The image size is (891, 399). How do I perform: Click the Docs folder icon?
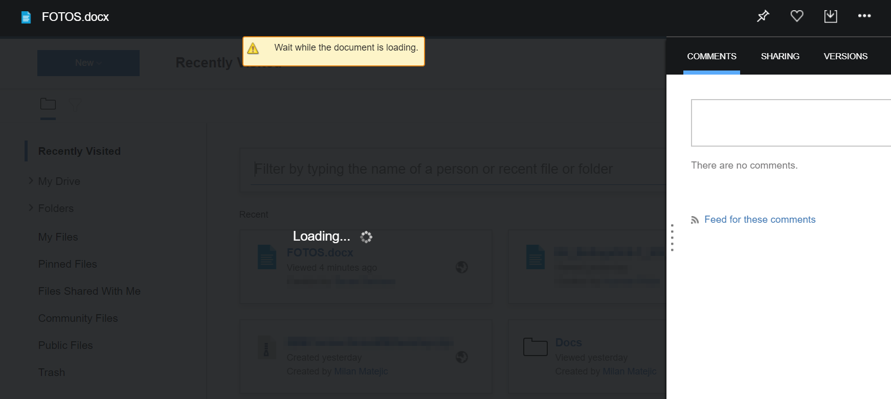point(535,347)
